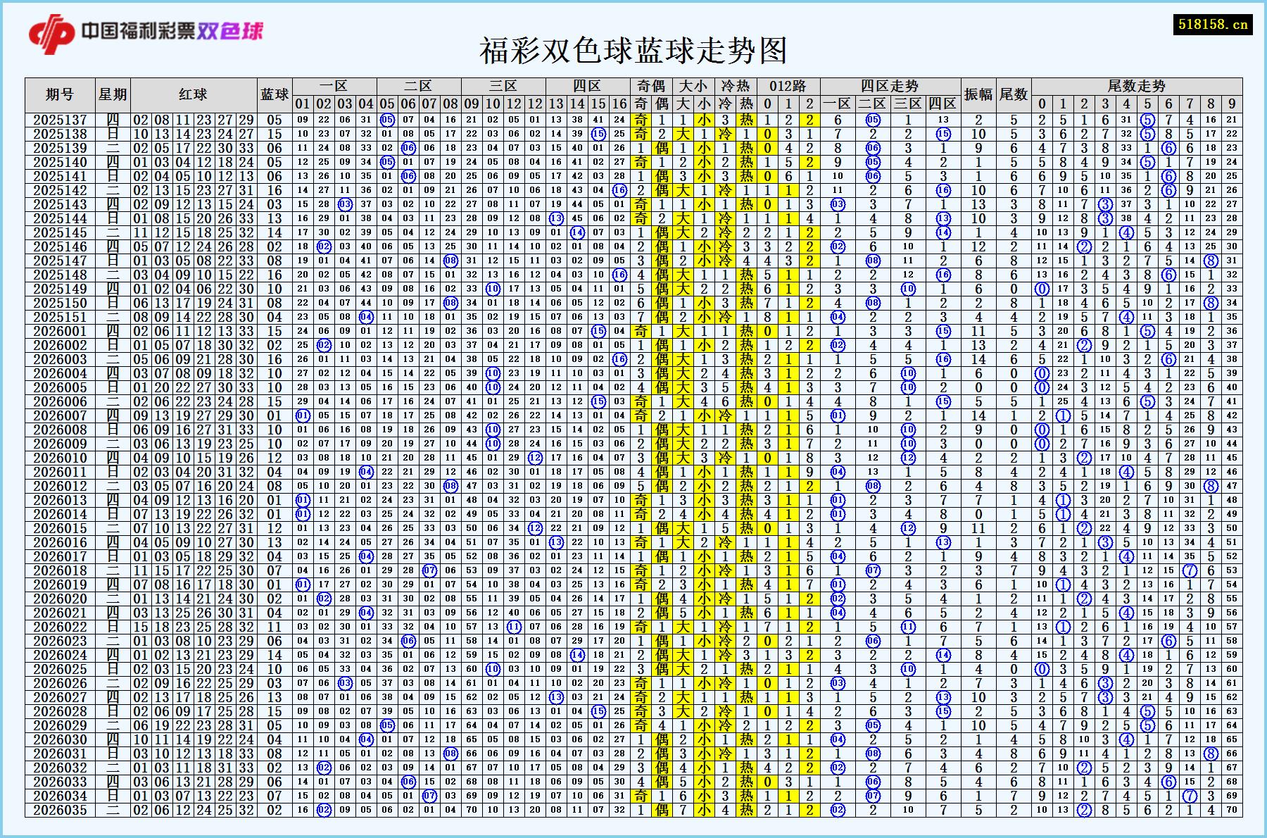Click the page title 福彩双色球蓝球走势图
This screenshot has width=1267, height=838.
pos(634,49)
